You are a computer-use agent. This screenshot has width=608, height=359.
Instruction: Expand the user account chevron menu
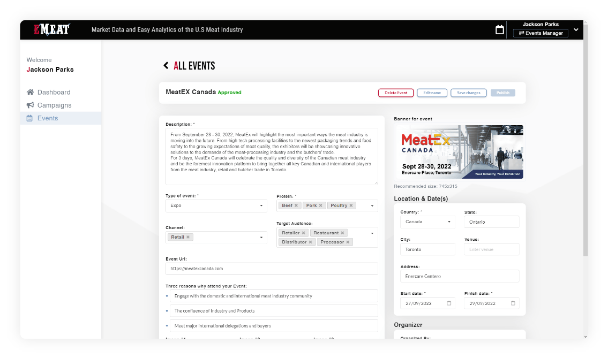click(x=576, y=30)
